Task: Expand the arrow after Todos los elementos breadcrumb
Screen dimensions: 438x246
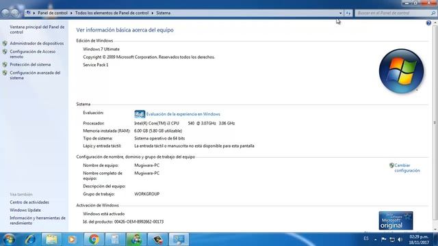Action: pos(153,13)
